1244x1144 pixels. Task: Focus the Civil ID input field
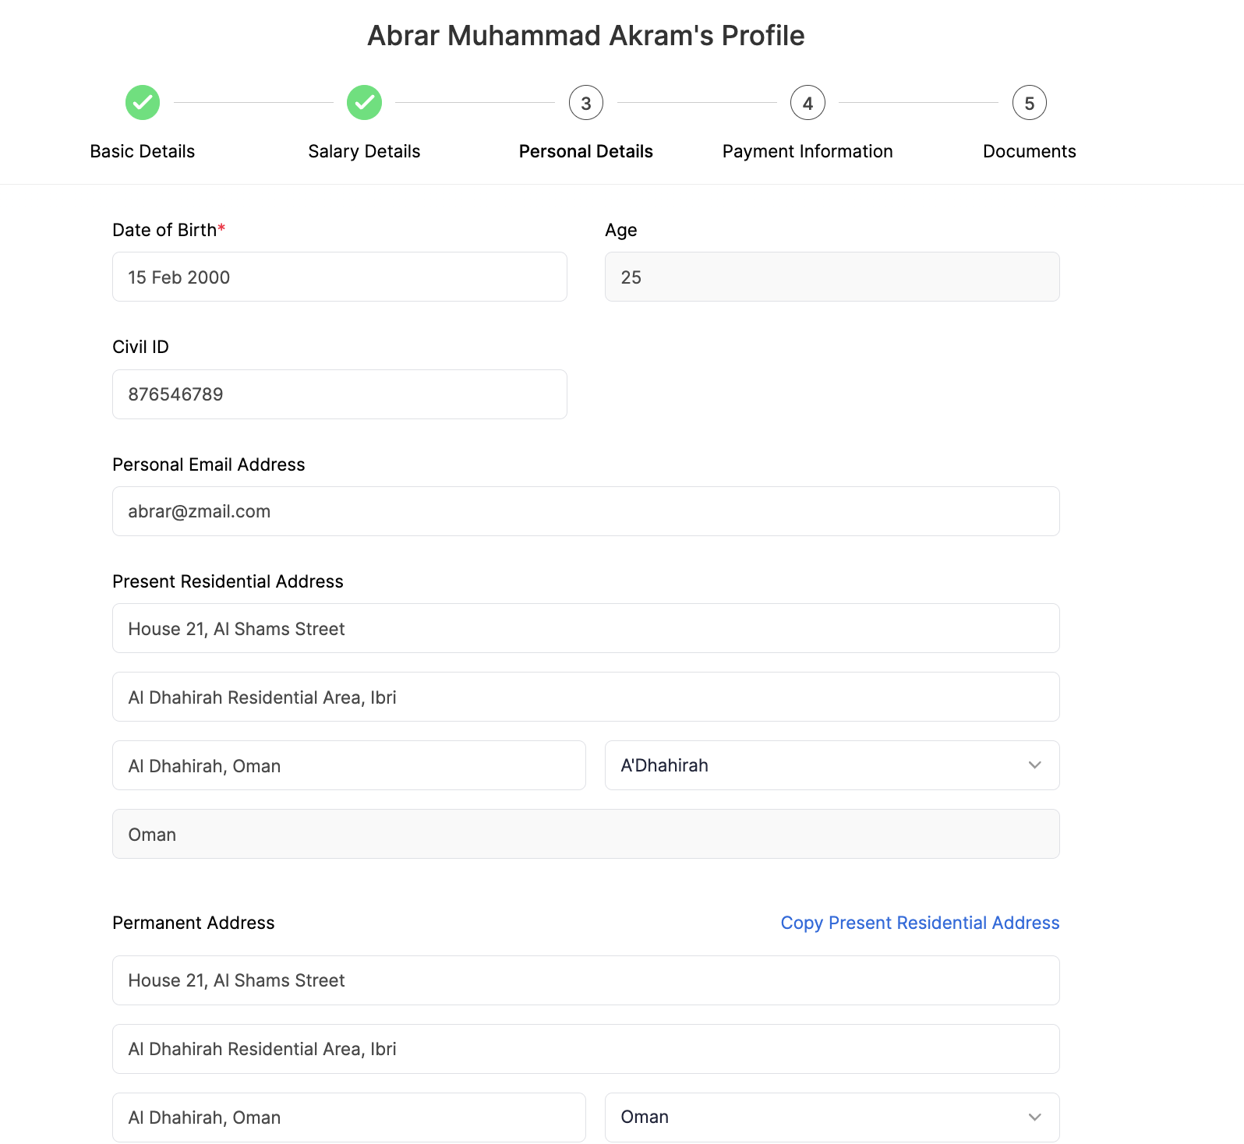[x=339, y=394]
